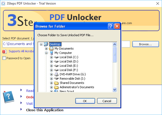Expand DVD-RAM Drive (G:) node
Viewport: 162px width, 115px height.
[x=51, y=74]
